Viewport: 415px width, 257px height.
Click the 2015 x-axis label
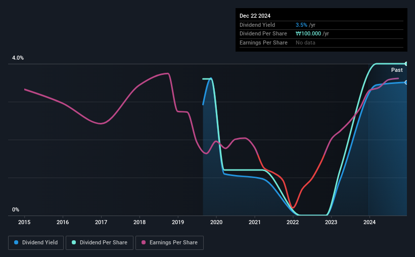click(x=24, y=222)
